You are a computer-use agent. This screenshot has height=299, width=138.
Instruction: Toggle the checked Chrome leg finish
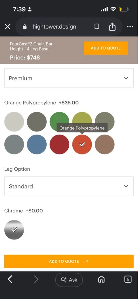[x=14, y=230]
